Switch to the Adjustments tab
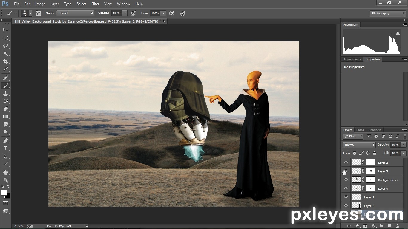Viewport: 408px width, 229px height. (352, 59)
